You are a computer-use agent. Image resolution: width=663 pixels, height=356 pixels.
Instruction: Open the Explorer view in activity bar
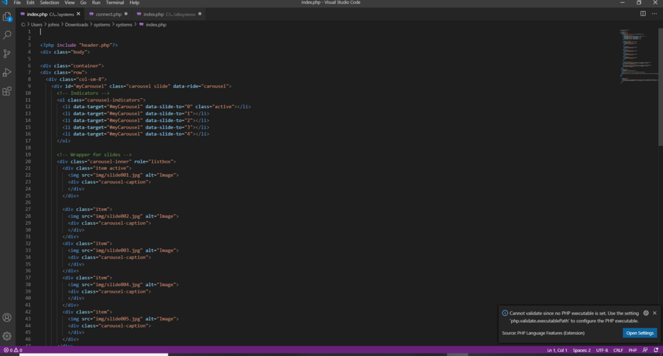(x=7, y=16)
